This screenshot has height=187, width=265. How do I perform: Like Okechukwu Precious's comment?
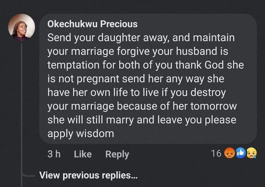[82, 154]
